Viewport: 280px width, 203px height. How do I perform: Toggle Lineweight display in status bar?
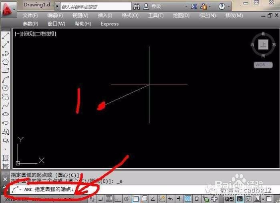[179, 199]
